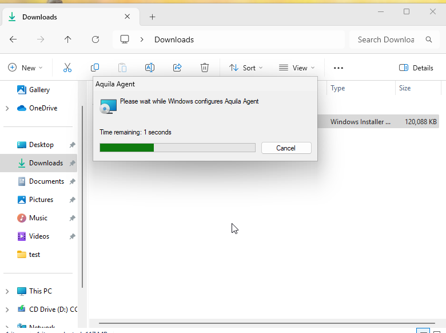Click the pin icon next to Documents
The height and width of the screenshot is (333, 446).
click(72, 181)
